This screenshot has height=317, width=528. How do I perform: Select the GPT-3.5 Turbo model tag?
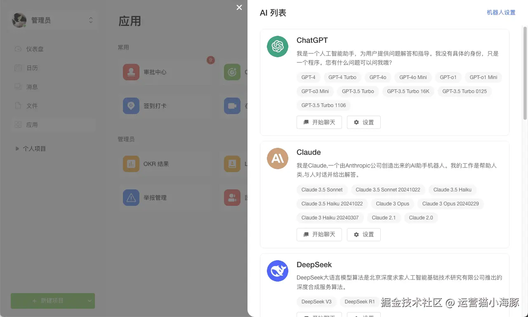click(x=358, y=91)
